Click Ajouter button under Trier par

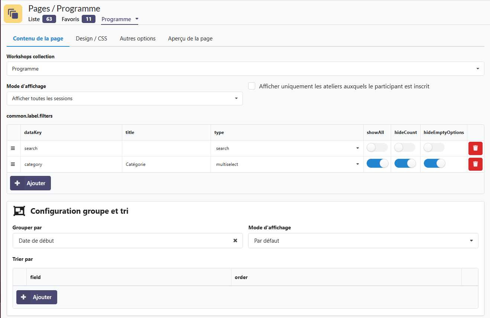[37, 297]
